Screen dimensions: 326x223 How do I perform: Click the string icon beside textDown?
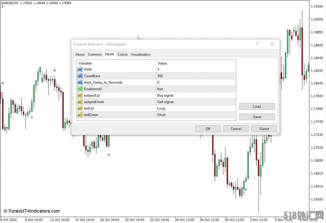80,115
